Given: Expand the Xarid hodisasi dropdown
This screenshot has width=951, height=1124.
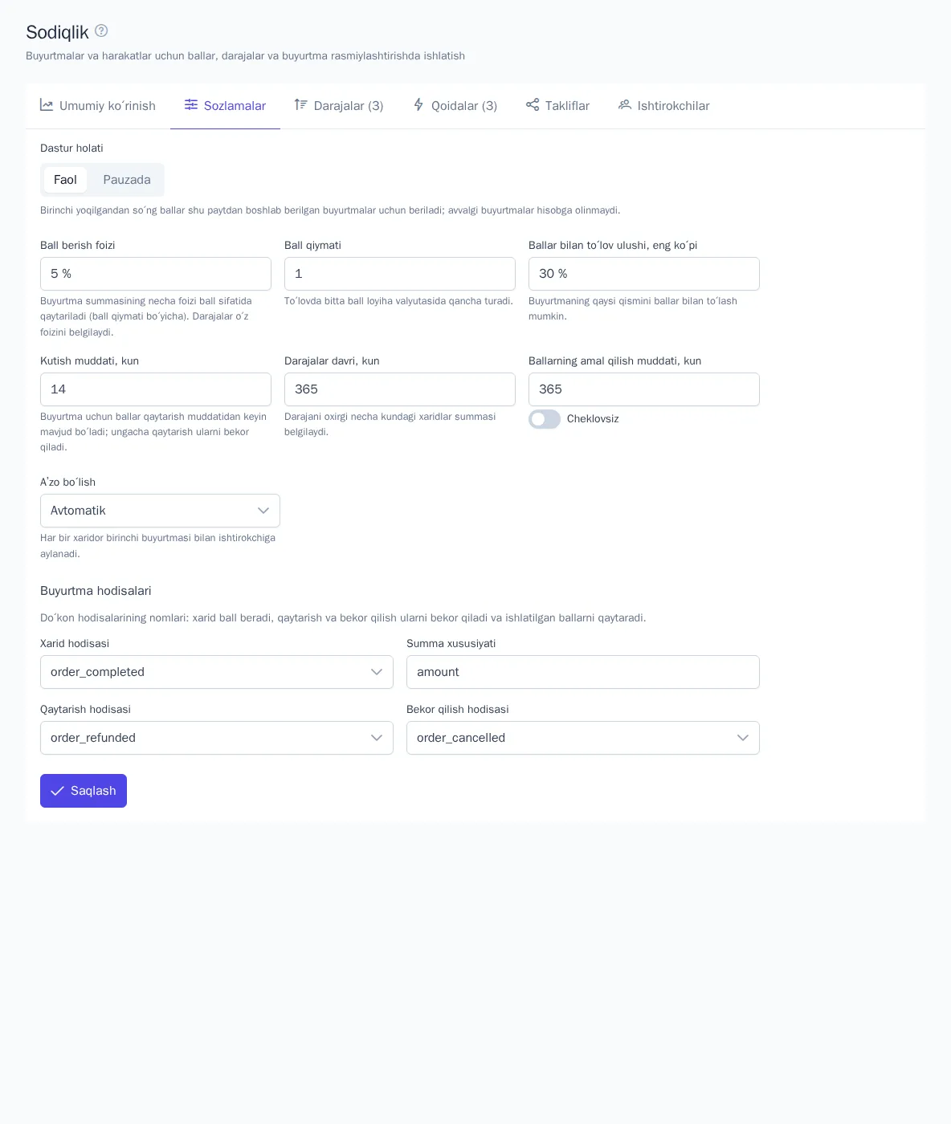Looking at the screenshot, I should tap(217, 672).
